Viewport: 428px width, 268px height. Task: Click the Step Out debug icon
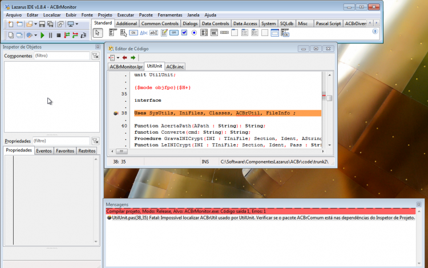(x=83, y=35)
